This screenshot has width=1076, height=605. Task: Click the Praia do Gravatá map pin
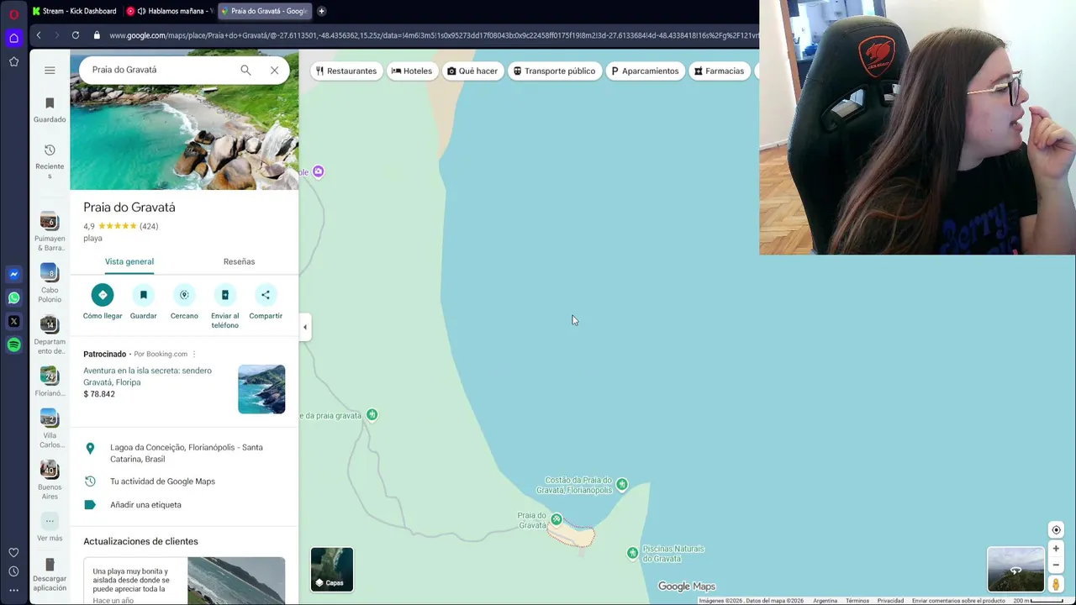(556, 519)
